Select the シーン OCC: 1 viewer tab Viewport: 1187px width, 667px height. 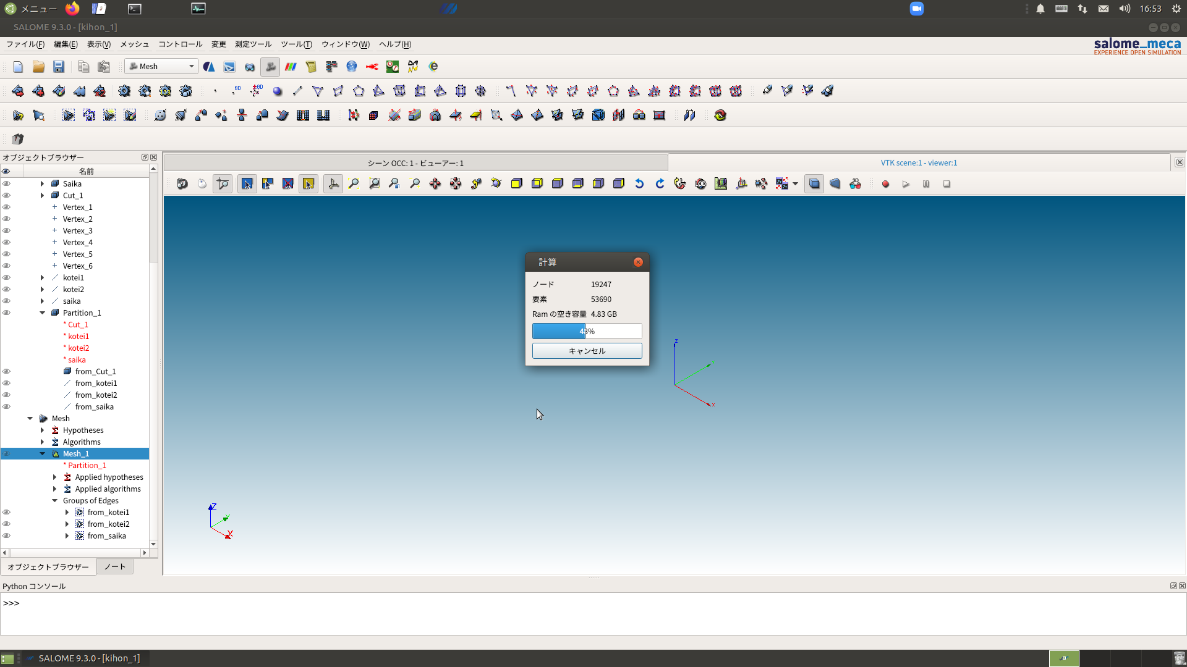(415, 163)
